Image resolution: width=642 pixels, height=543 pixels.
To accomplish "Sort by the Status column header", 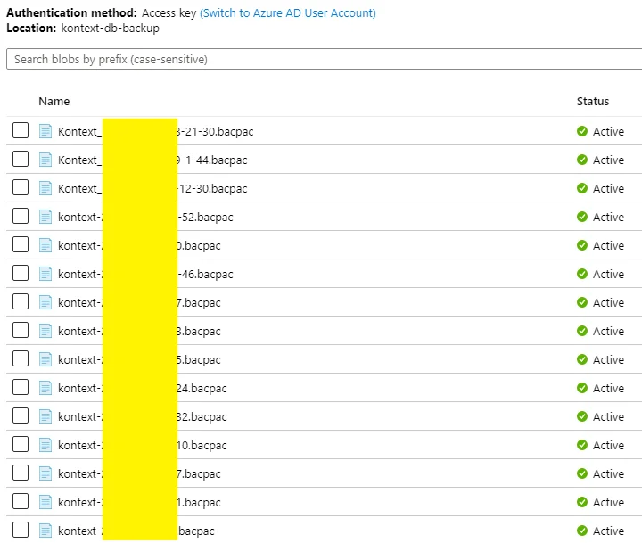I will tap(593, 102).
